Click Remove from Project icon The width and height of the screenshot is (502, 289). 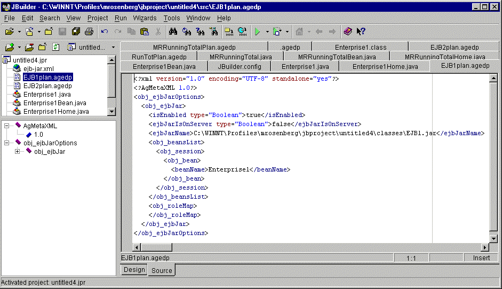pos(29,47)
